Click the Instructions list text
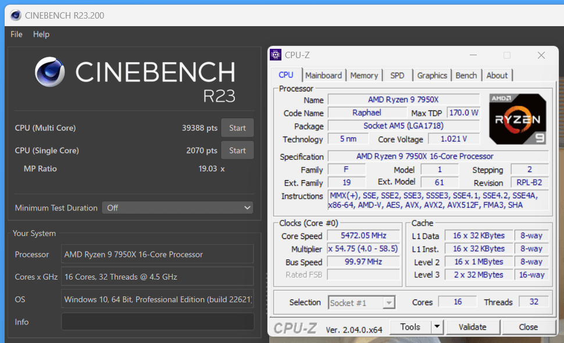The width and height of the screenshot is (564, 343). 438,200
